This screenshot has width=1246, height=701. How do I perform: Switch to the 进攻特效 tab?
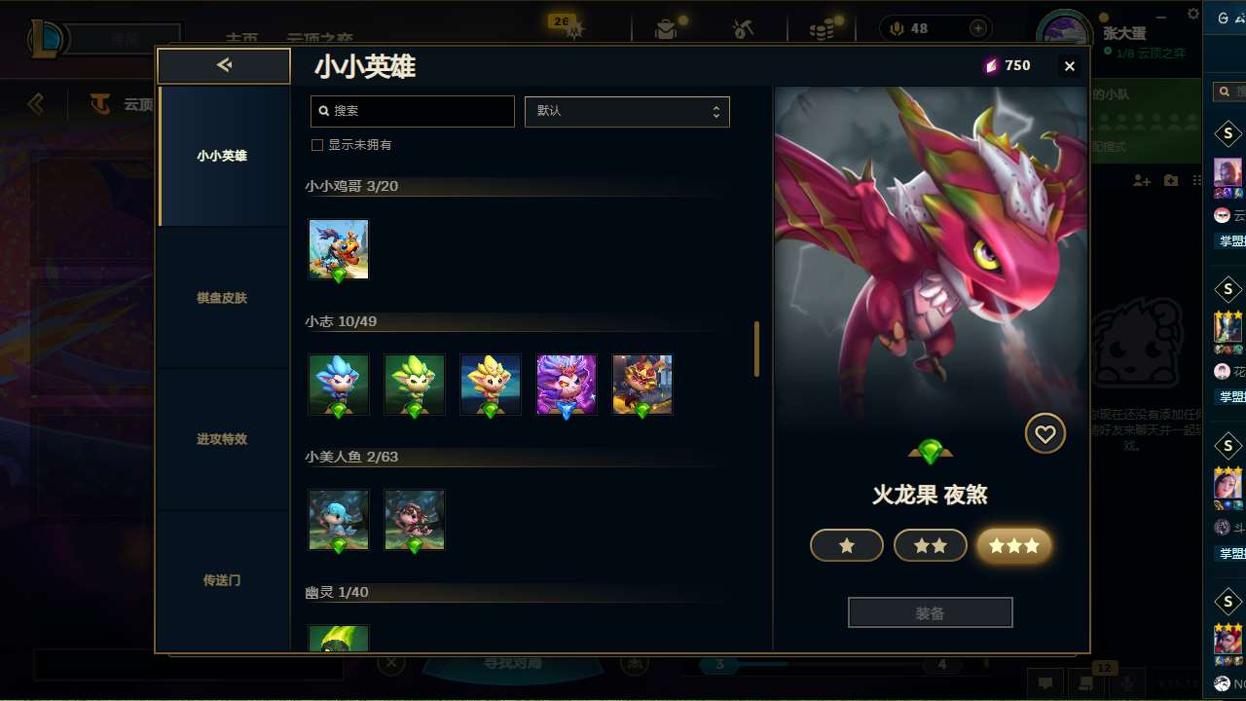click(x=222, y=439)
